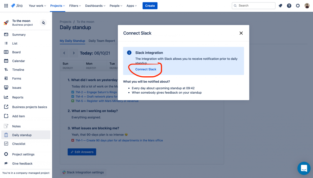
Task: Expand the Dashboards menu
Action: [95, 6]
